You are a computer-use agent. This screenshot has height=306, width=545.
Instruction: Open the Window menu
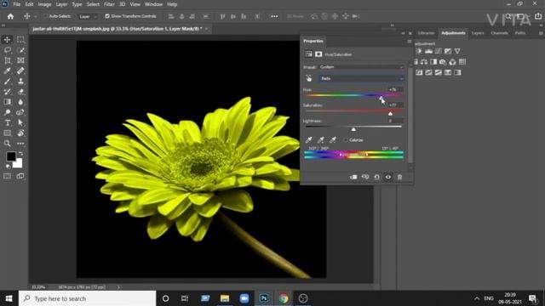pos(153,4)
